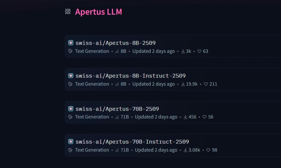Click the downloads icon showing 3.08k
The image size is (281, 168).
185,150
